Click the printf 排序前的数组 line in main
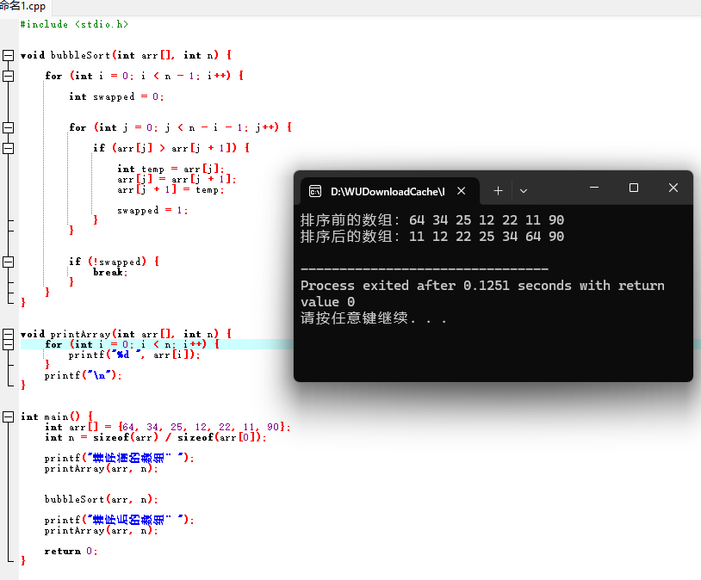The image size is (701, 580). [x=120, y=458]
